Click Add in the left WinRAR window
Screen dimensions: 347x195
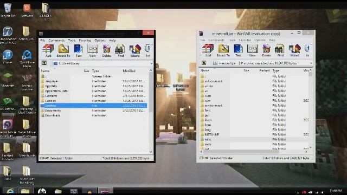click(x=48, y=51)
